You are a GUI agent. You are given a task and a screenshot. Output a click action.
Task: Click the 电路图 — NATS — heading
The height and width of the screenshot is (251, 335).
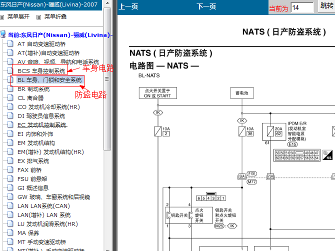pyautogui.click(x=164, y=65)
